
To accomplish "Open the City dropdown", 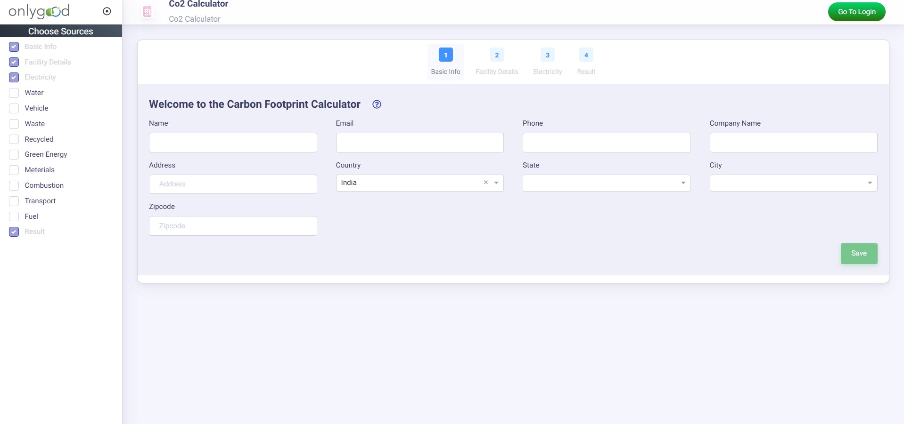I will pos(793,183).
